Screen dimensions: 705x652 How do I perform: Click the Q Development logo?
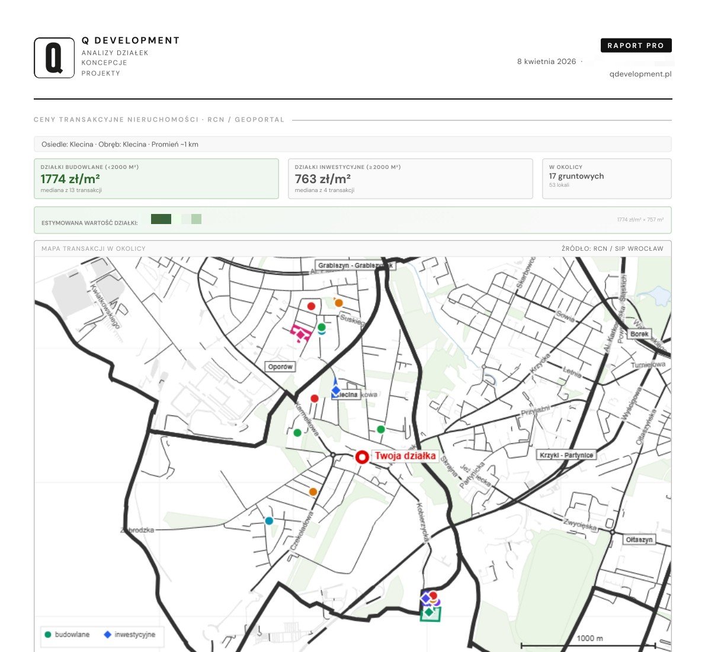(54, 57)
